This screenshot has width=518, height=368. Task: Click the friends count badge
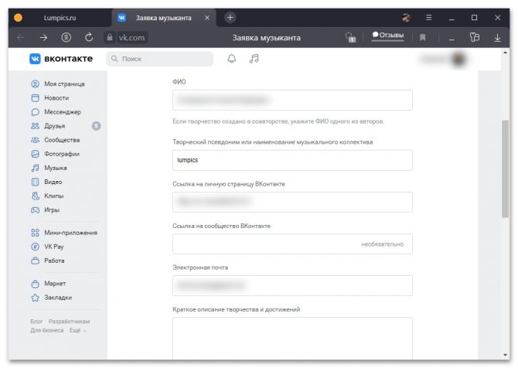tap(96, 126)
